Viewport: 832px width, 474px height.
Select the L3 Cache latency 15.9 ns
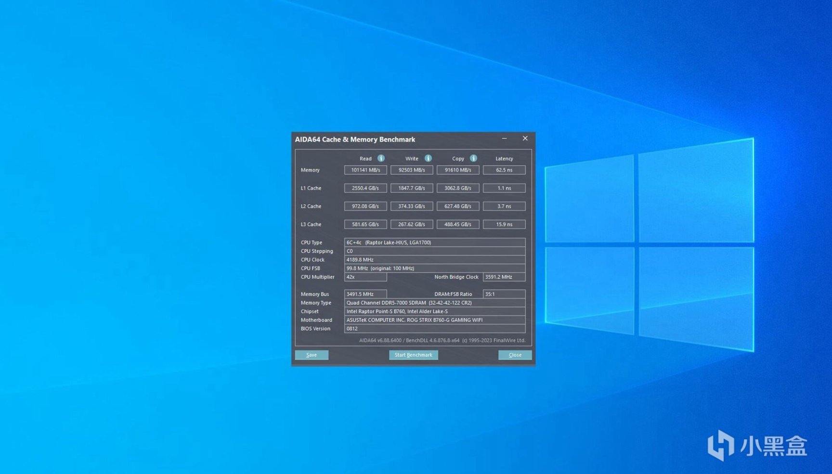[504, 224]
